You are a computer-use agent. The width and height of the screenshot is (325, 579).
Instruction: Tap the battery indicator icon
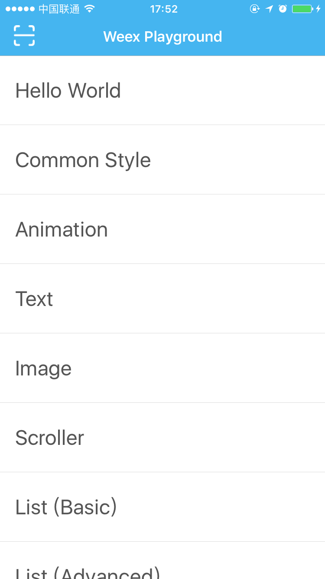point(302,9)
